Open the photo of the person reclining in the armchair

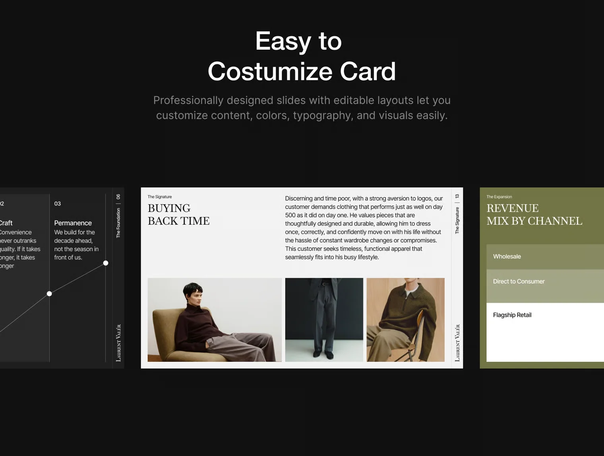click(x=215, y=320)
